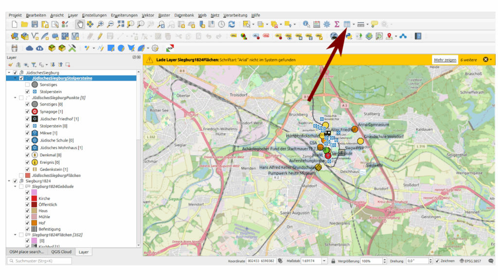Click the Zoom In magnifier tool
The width and height of the screenshot is (498, 280).
(x=100, y=24)
